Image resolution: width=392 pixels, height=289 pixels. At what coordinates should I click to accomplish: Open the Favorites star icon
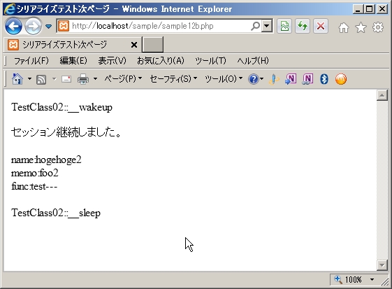point(361,27)
